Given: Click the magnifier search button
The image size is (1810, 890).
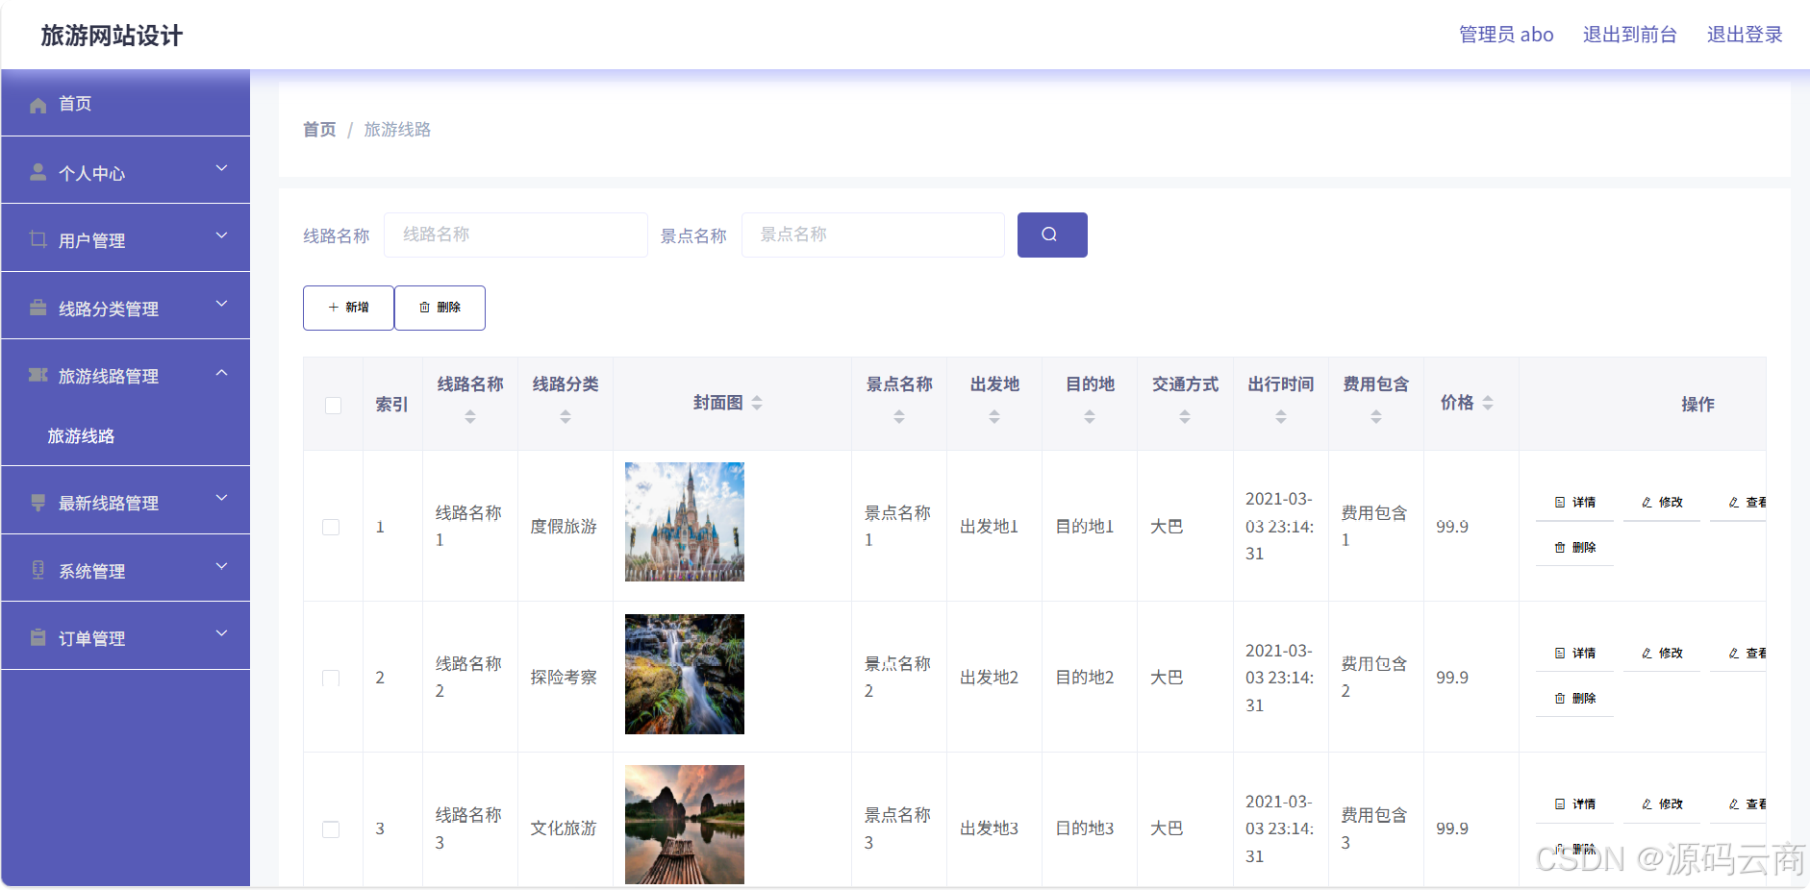Looking at the screenshot, I should click(x=1052, y=235).
